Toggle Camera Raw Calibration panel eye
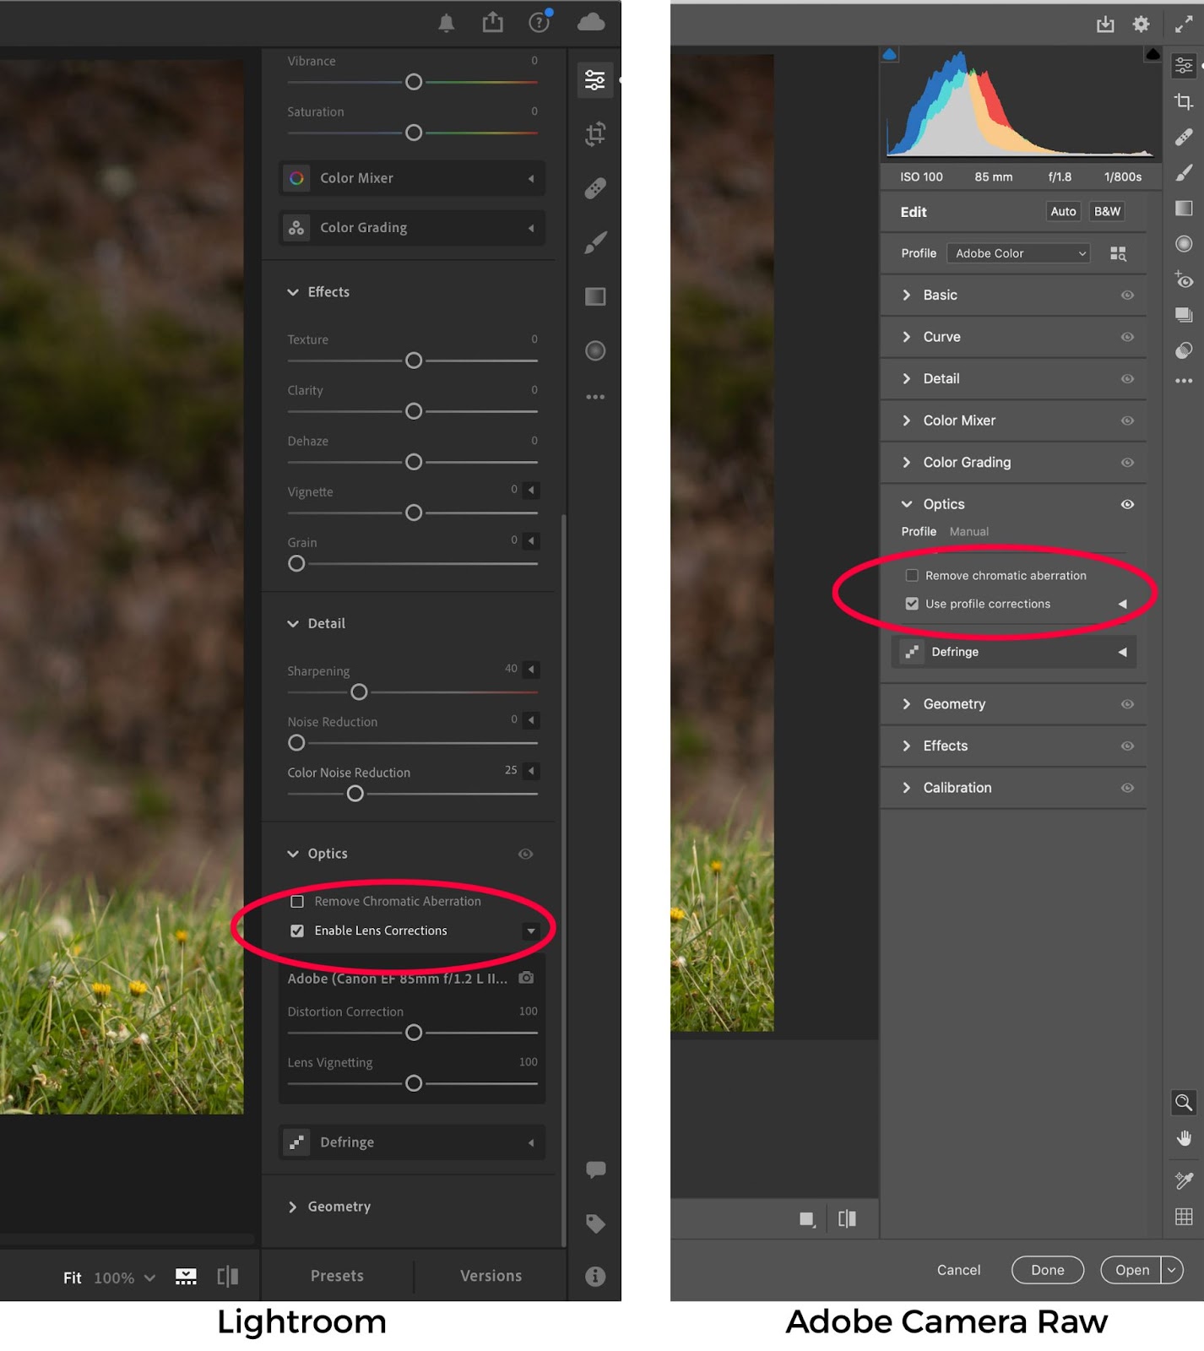 [1127, 788]
